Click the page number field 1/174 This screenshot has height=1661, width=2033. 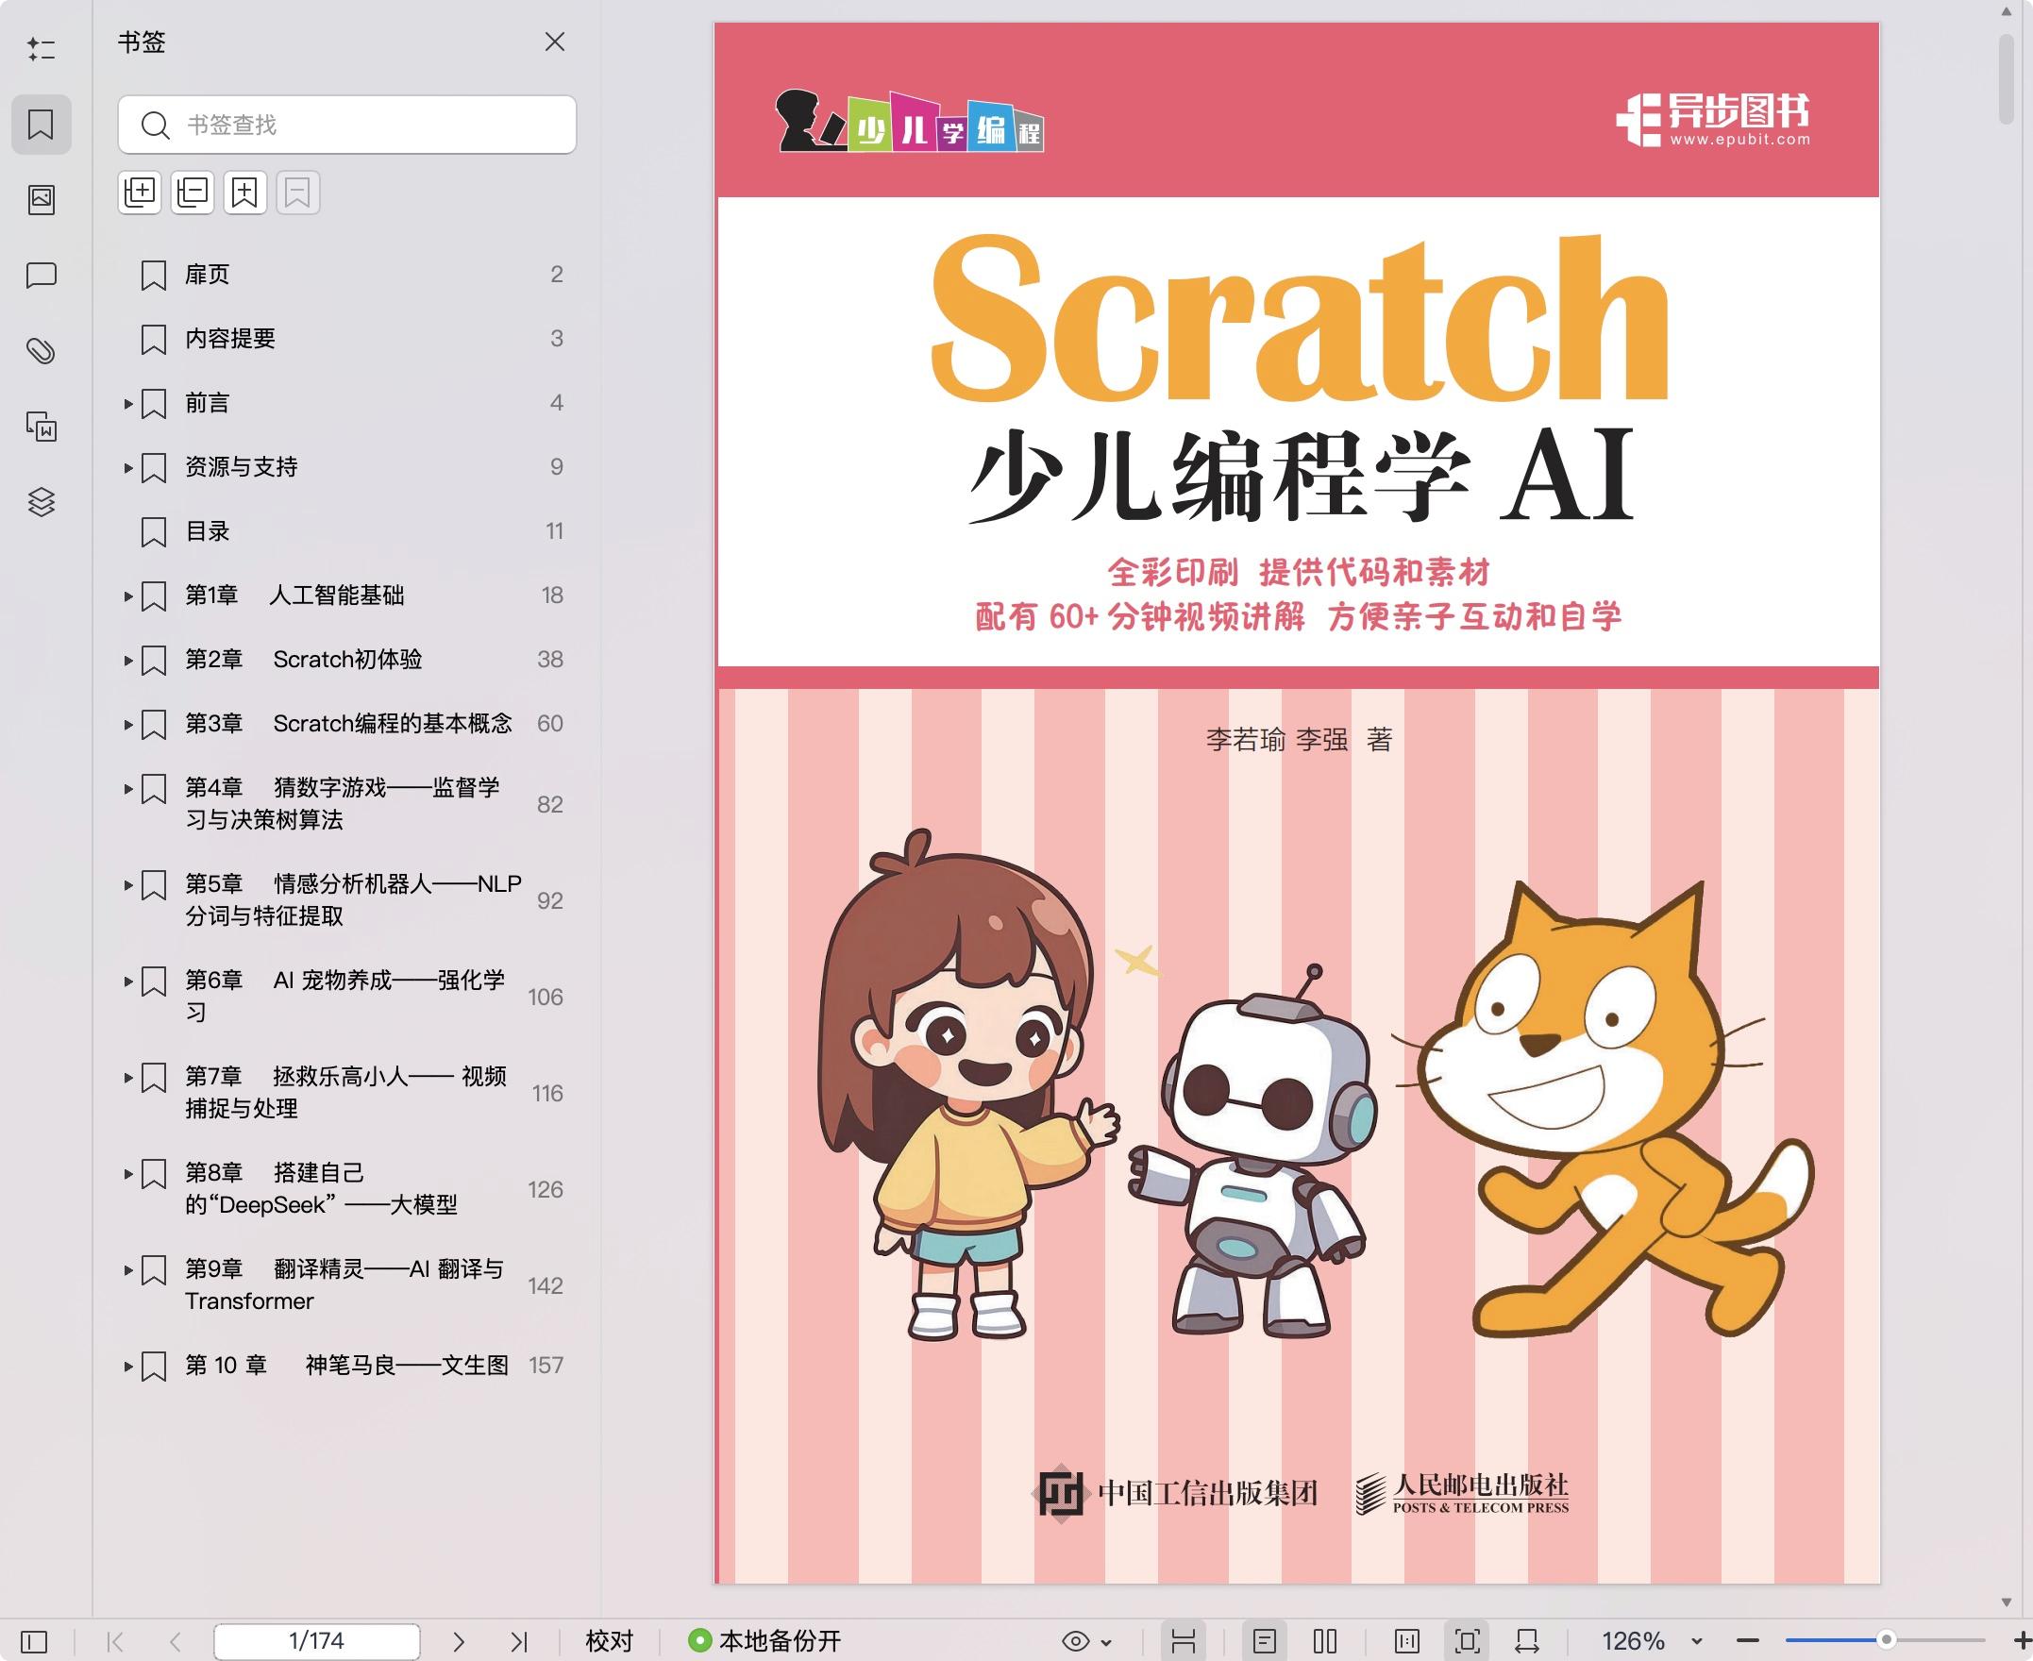(x=317, y=1642)
